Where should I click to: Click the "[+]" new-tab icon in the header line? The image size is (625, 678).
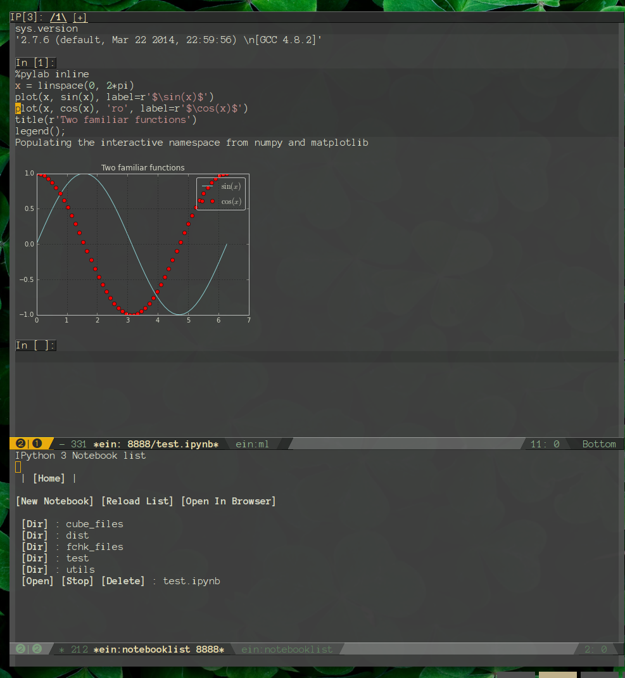coord(80,17)
